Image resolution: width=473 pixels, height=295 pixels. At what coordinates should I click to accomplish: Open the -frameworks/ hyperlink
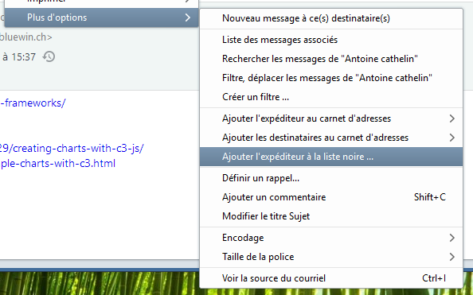tap(33, 103)
